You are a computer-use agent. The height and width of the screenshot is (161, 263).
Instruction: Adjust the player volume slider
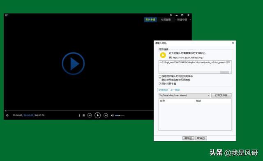pos(120,115)
